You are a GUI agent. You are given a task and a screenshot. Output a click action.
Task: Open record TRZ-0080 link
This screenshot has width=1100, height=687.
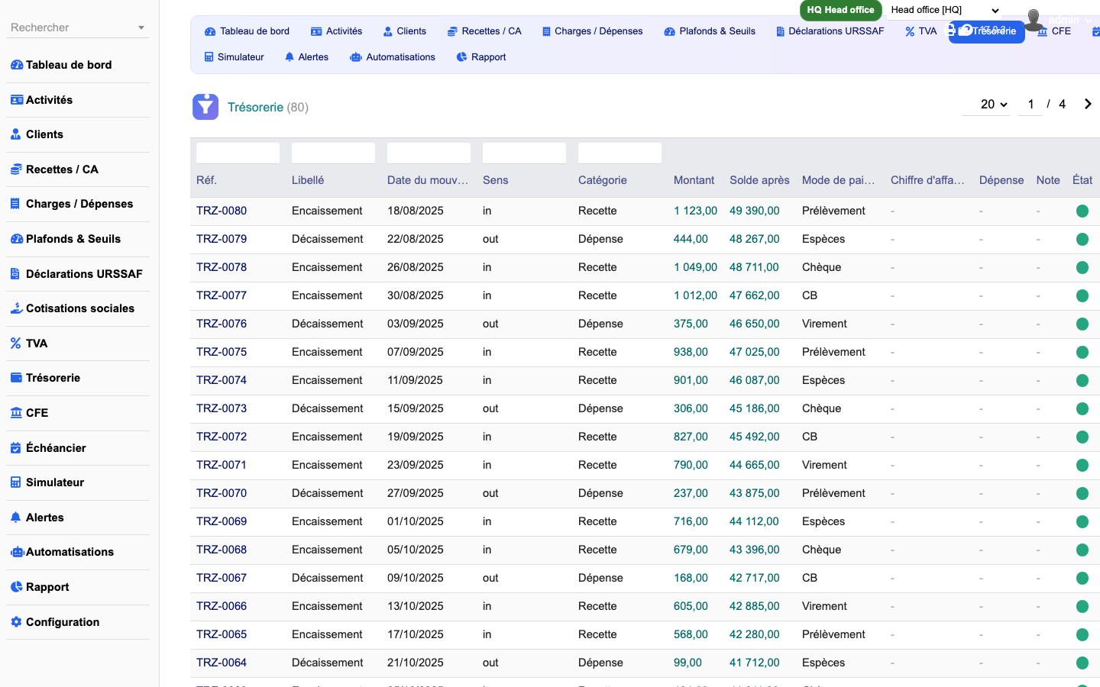point(222,211)
